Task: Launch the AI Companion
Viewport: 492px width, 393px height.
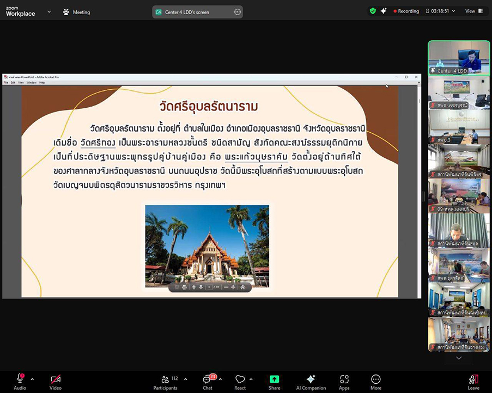Action: (x=311, y=382)
